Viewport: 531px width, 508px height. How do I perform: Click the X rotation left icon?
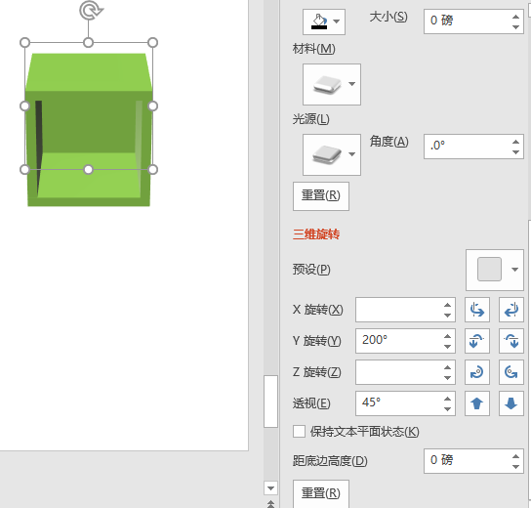pos(476,310)
